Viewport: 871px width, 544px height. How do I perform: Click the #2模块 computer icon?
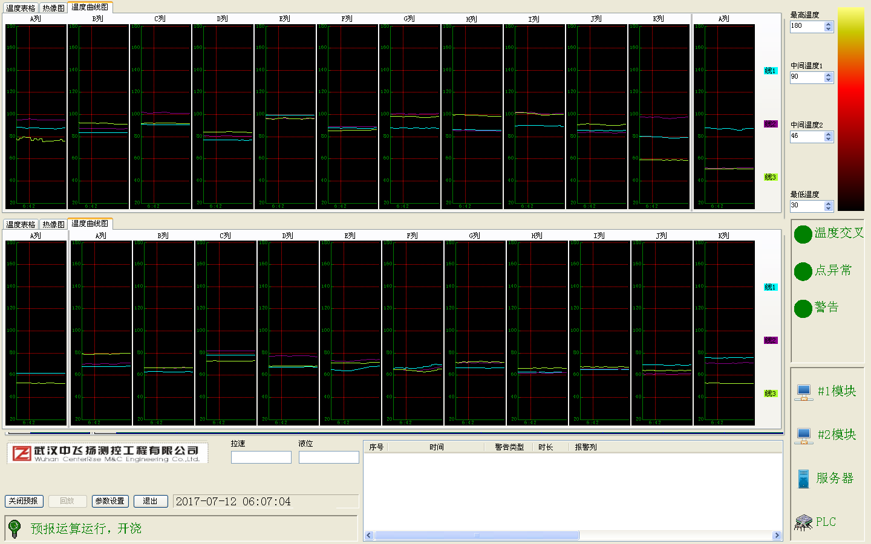click(x=803, y=436)
